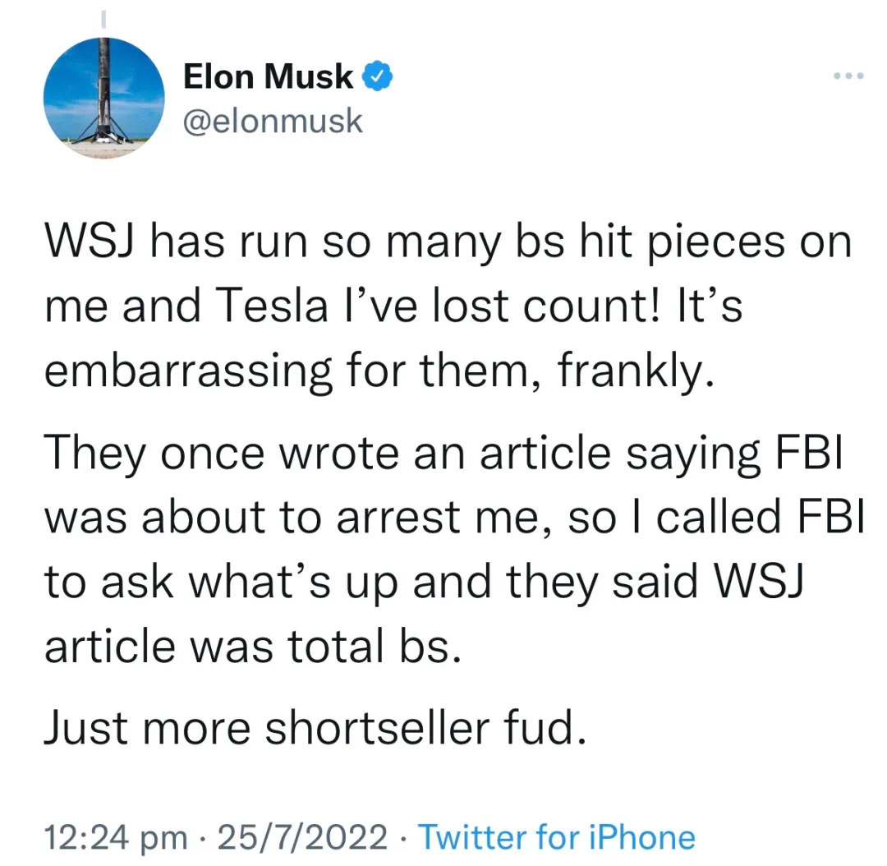Click the Twitter for iPhone source link
887x866 pixels.
(x=557, y=837)
